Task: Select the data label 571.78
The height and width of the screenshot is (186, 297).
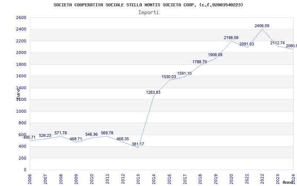Action: [61, 133]
